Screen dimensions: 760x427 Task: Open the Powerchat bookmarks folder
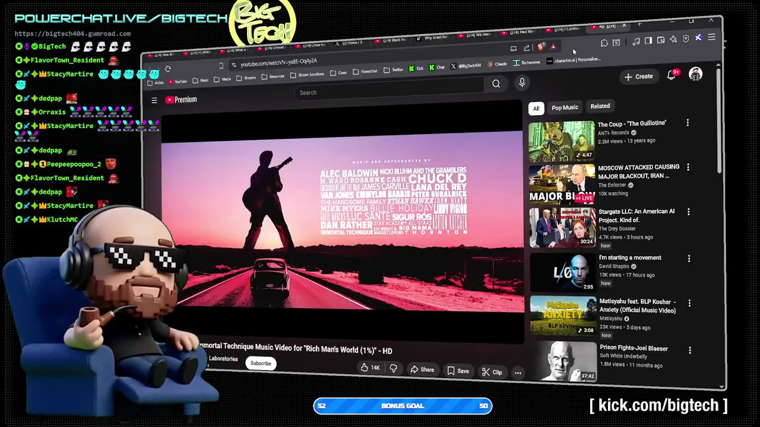pyautogui.click(x=365, y=72)
